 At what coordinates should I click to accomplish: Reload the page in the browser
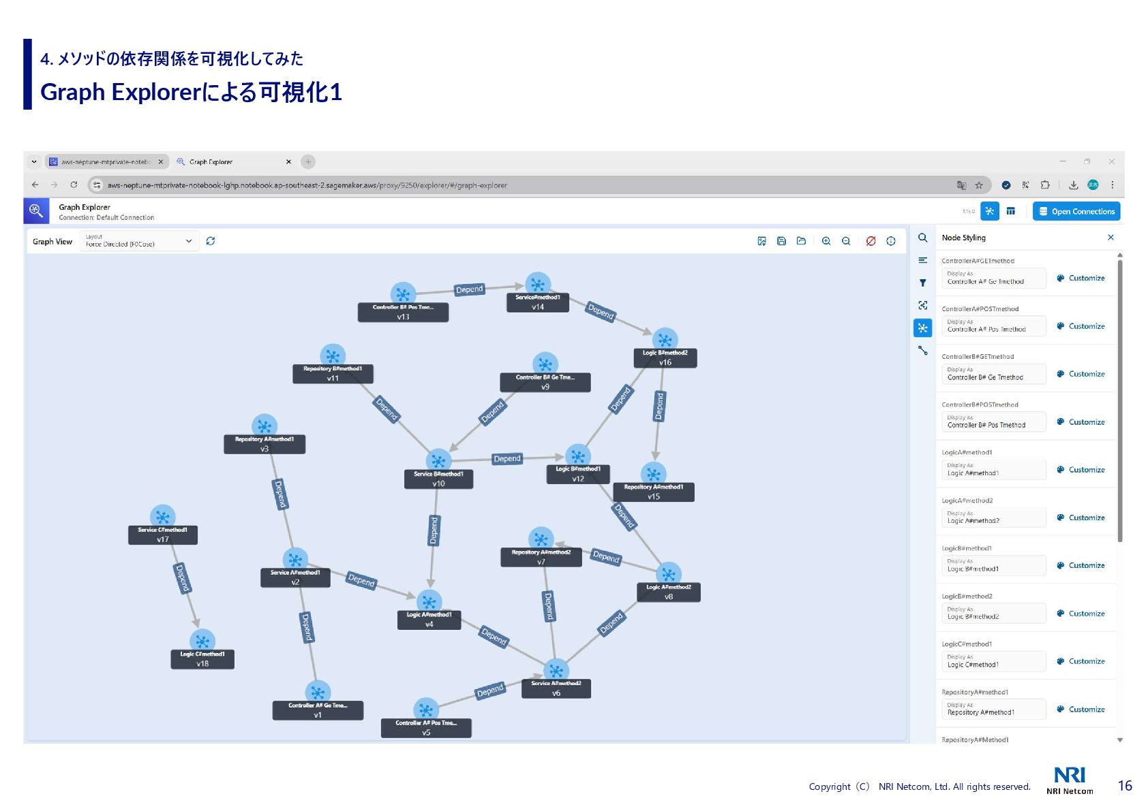(x=74, y=185)
